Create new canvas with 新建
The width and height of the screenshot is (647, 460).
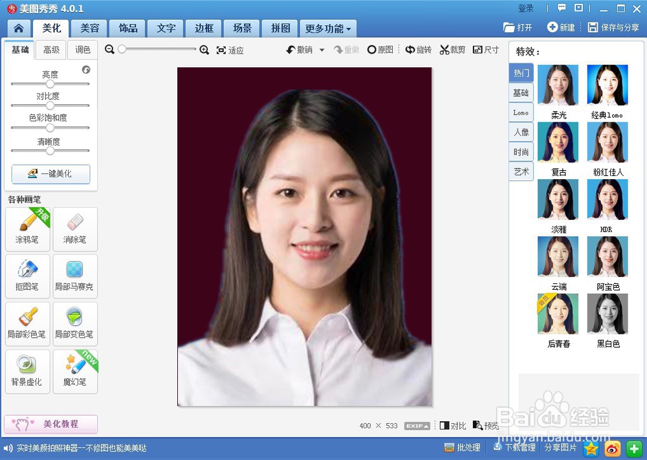(561, 28)
